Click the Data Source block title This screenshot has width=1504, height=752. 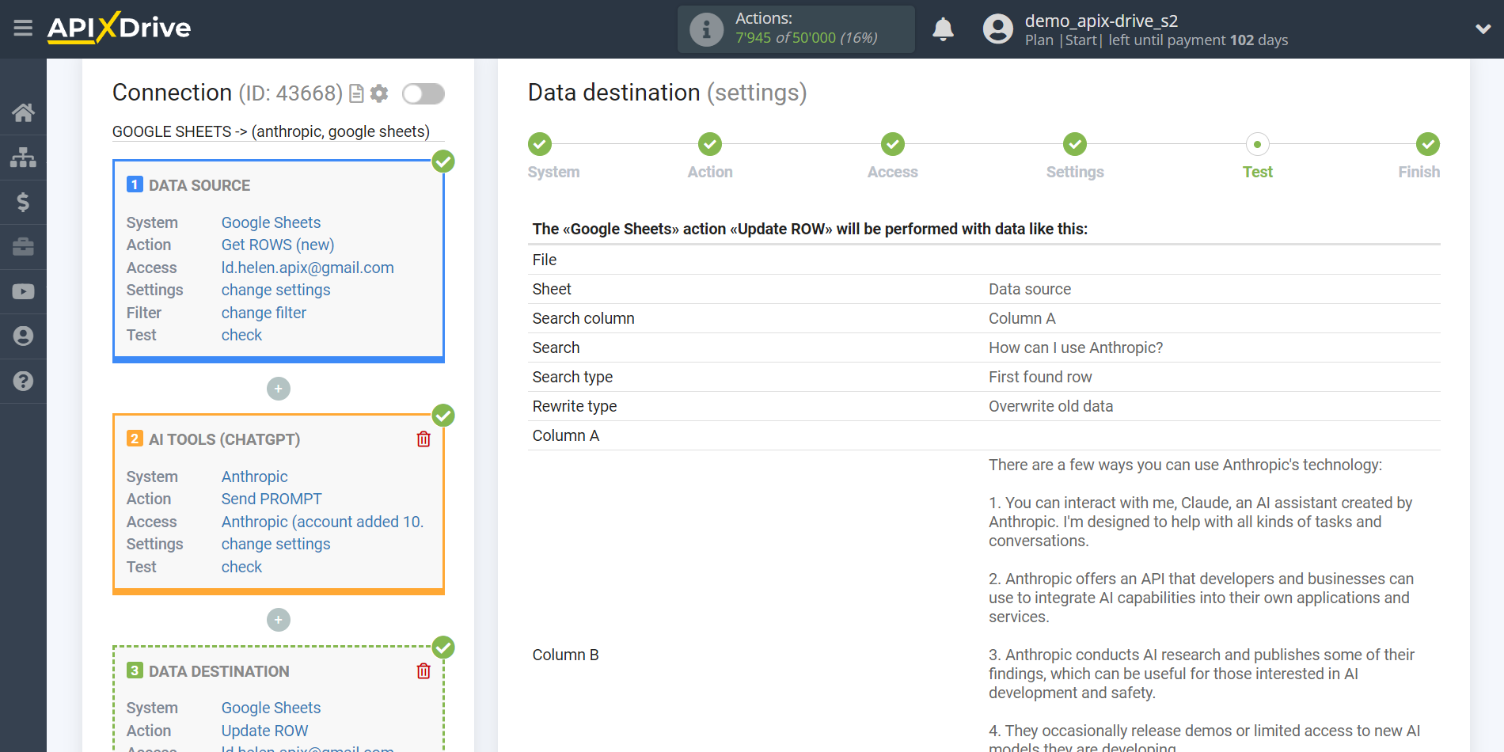(199, 185)
